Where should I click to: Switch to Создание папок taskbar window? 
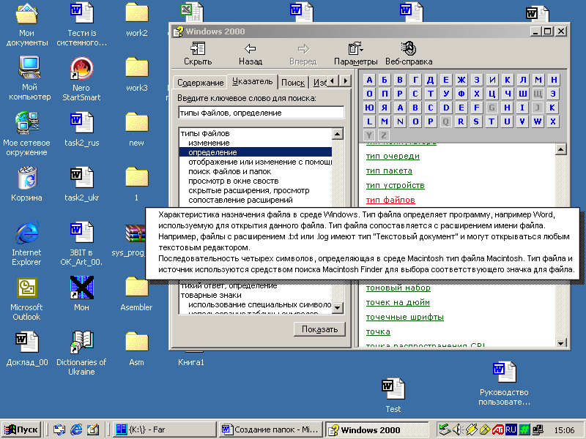(x=270, y=429)
